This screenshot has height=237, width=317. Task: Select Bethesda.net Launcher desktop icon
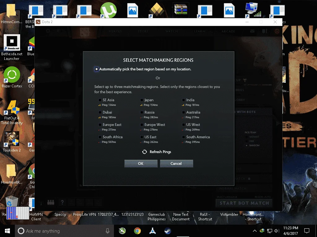[12, 47]
